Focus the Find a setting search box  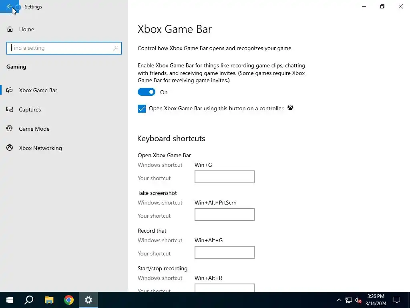[64, 48]
